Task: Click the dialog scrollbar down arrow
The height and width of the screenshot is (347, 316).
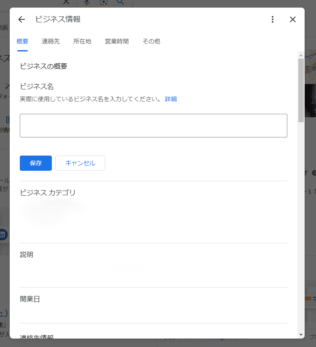Action: coord(301,335)
